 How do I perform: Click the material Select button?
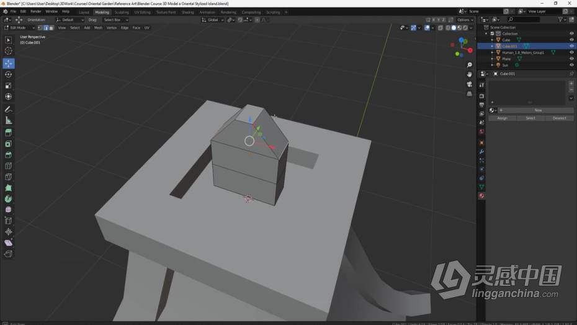(530, 118)
